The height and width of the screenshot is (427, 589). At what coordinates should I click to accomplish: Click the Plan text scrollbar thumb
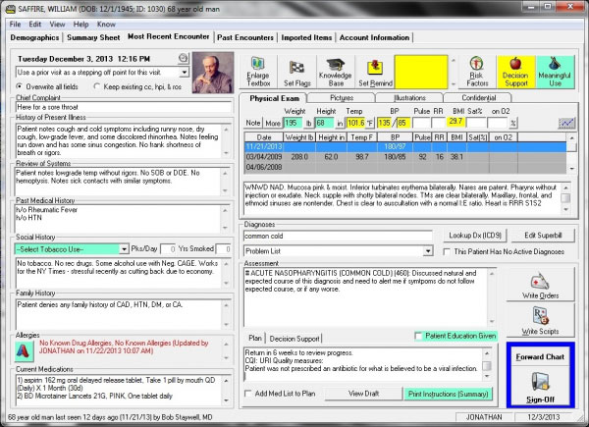tap(487, 365)
